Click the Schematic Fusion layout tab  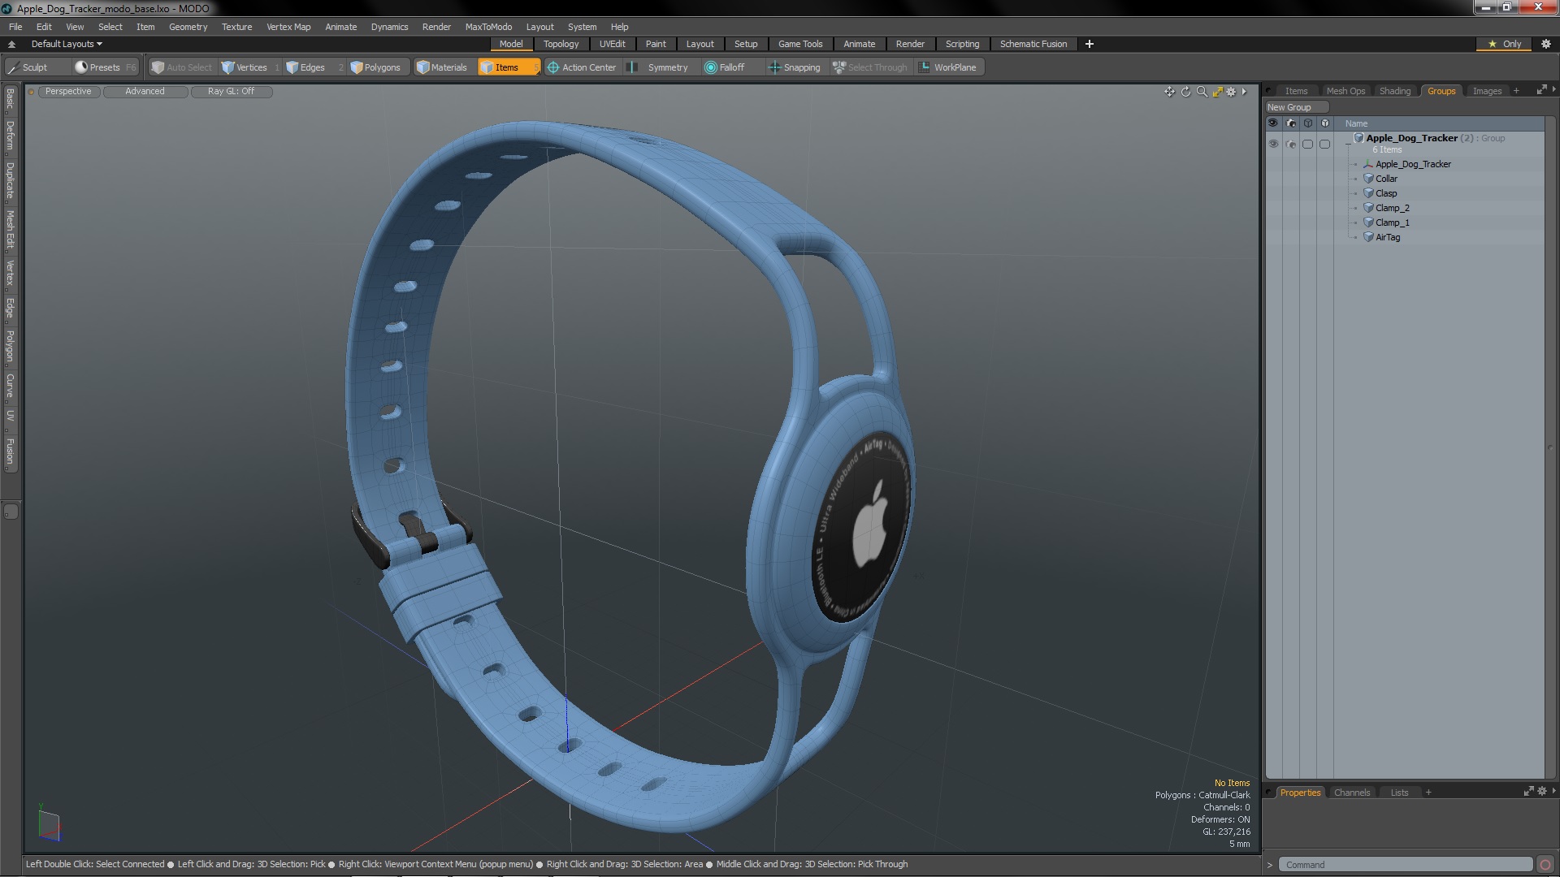(x=1033, y=44)
